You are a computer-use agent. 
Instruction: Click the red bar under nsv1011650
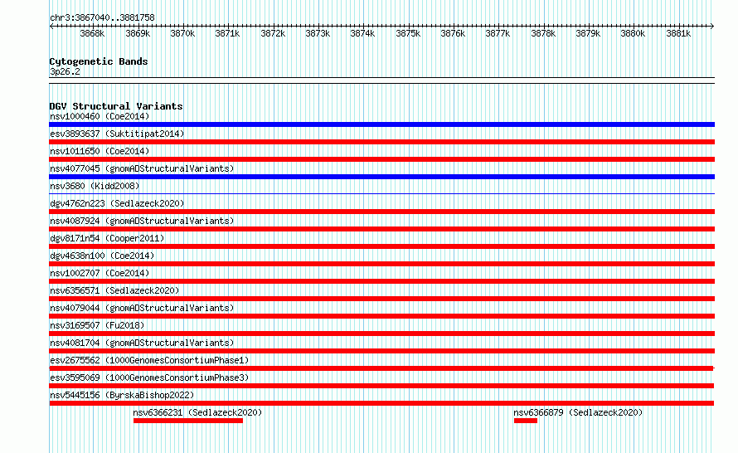[381, 159]
